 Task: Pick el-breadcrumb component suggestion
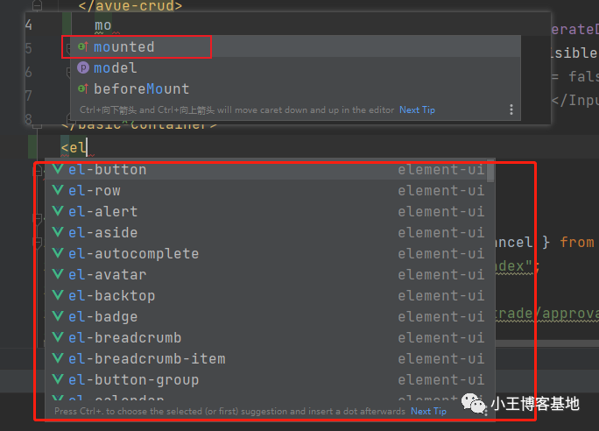pos(266,338)
